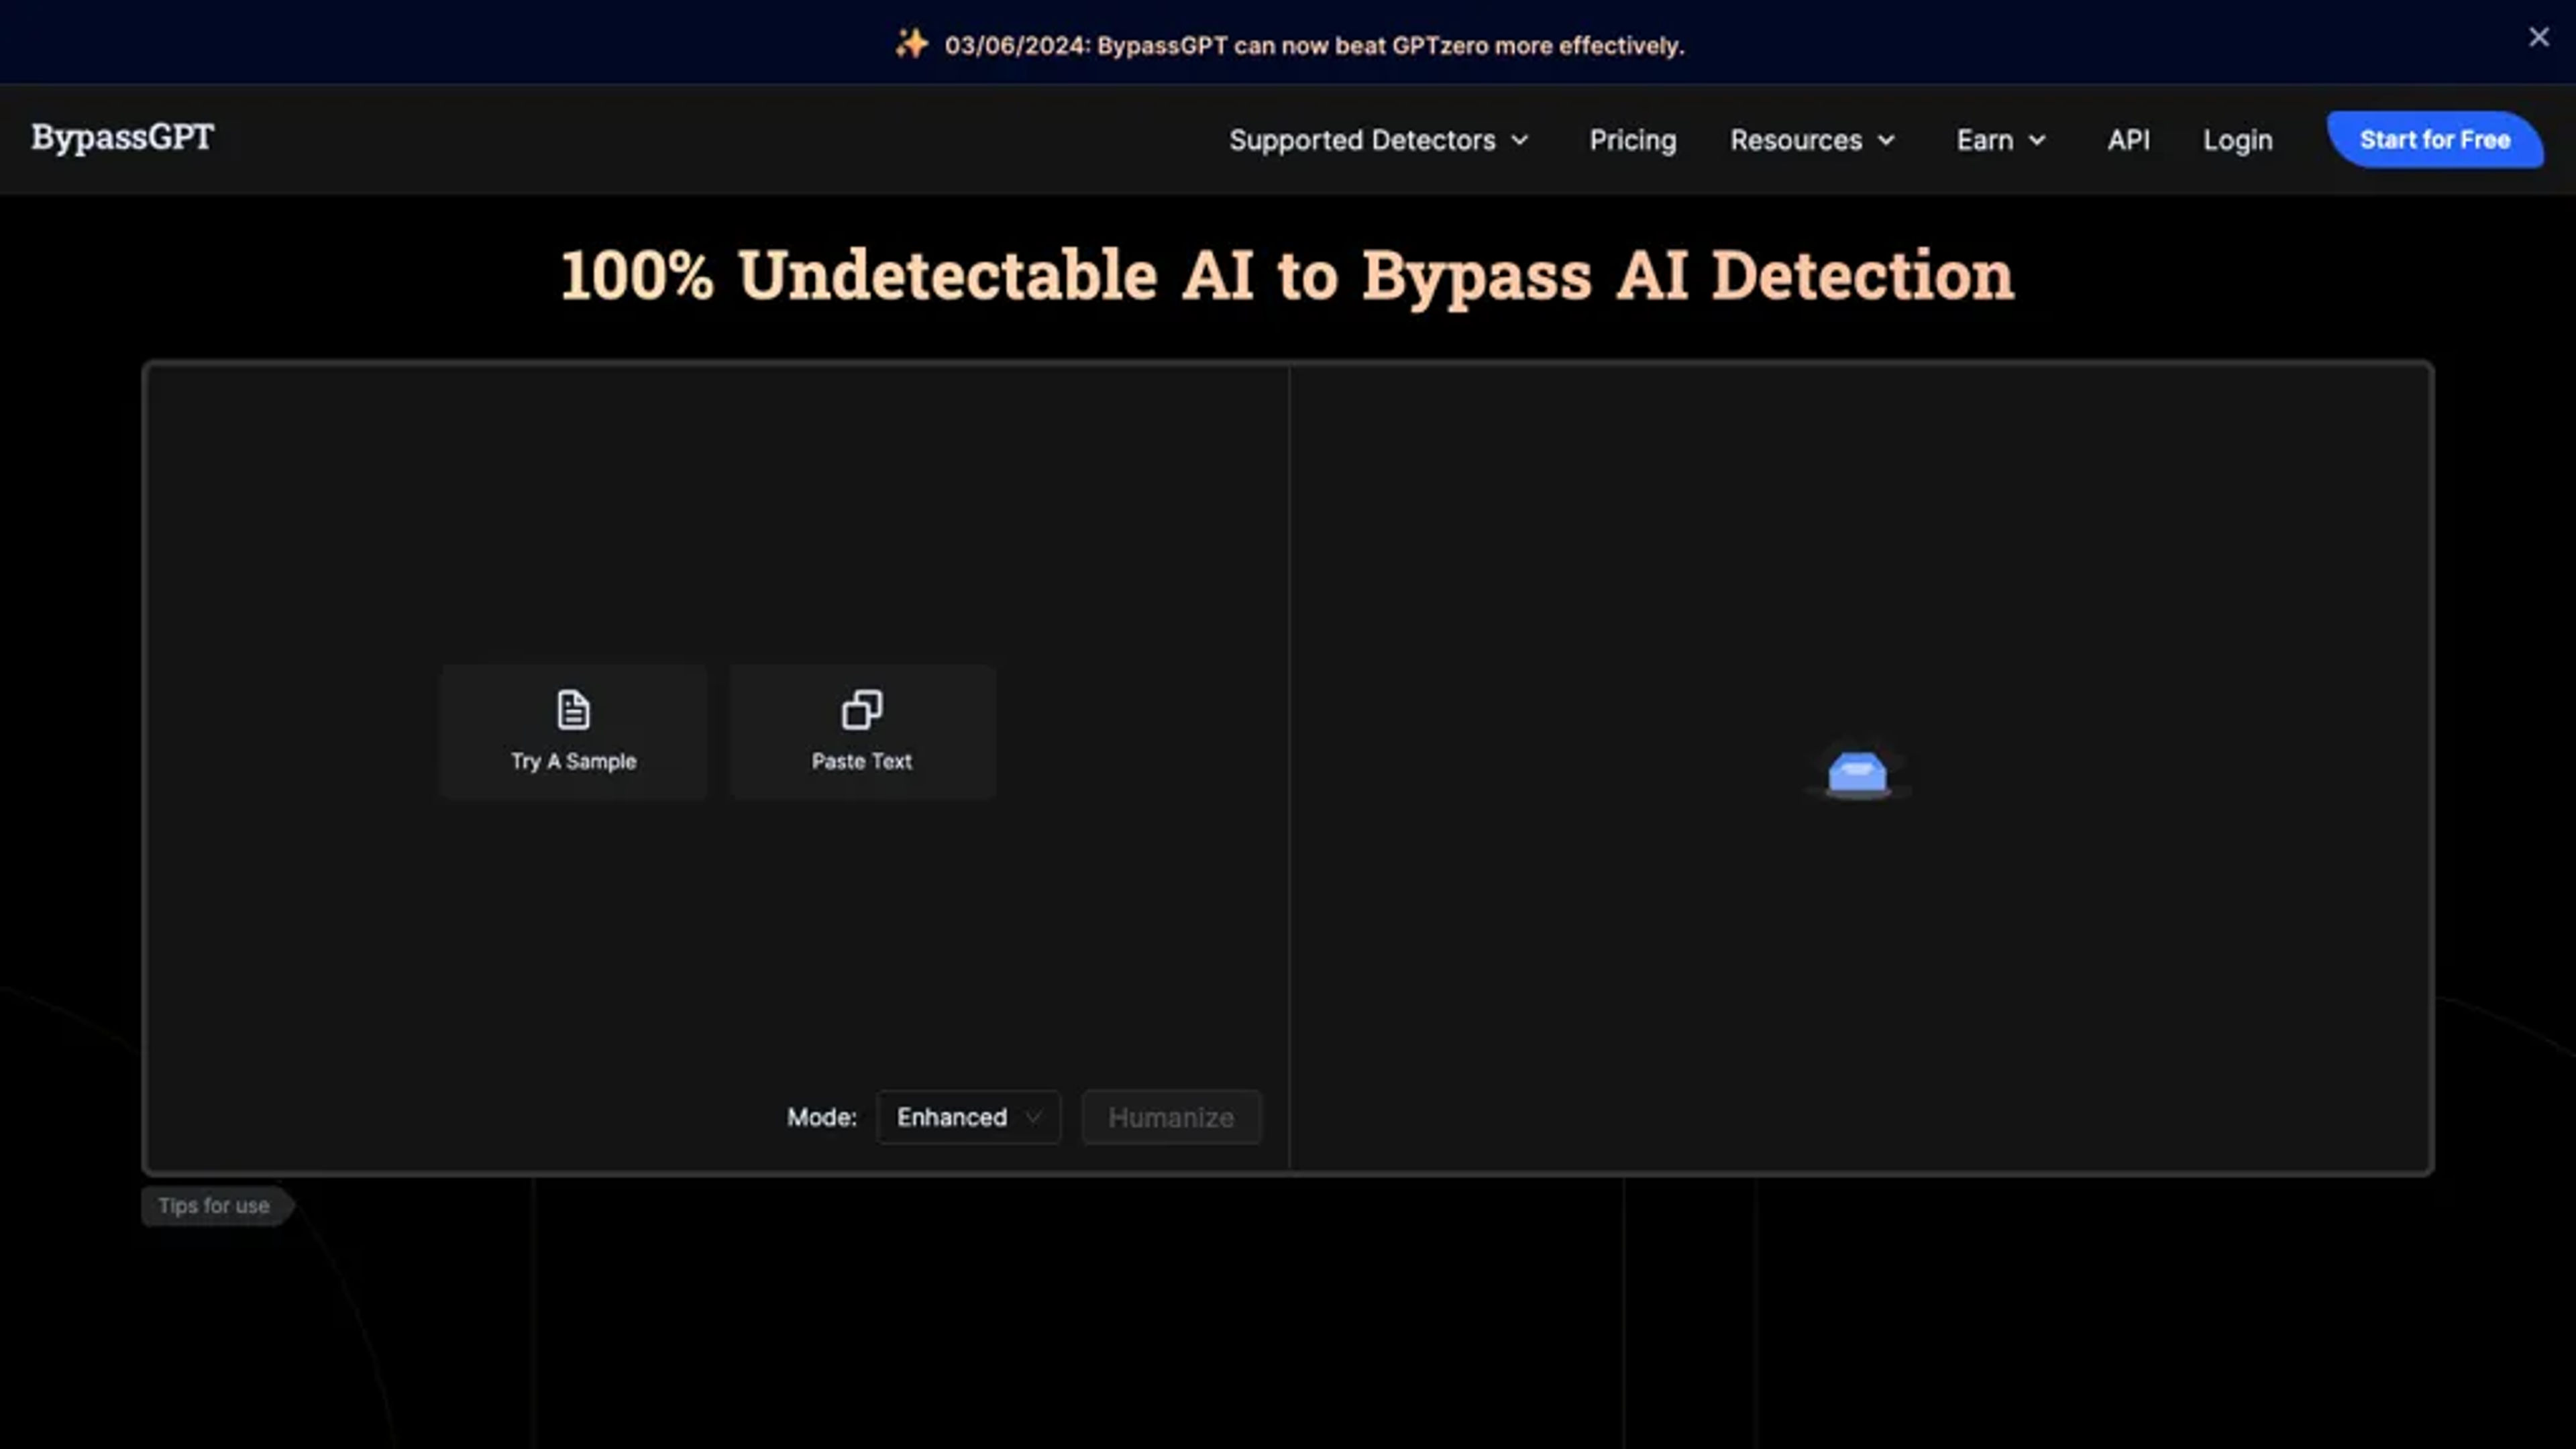
Task: Click the Humanize button
Action: 1171,1117
